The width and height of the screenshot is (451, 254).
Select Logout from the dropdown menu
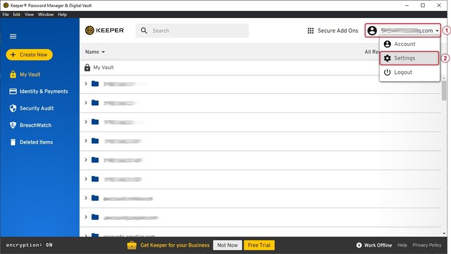point(409,72)
